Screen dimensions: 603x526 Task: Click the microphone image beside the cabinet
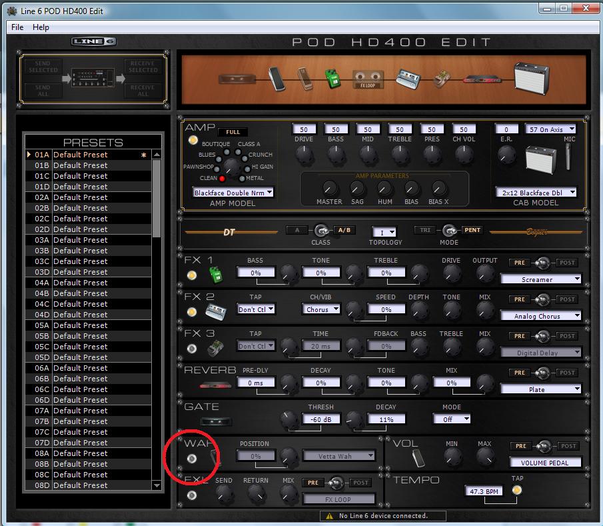tap(568, 157)
